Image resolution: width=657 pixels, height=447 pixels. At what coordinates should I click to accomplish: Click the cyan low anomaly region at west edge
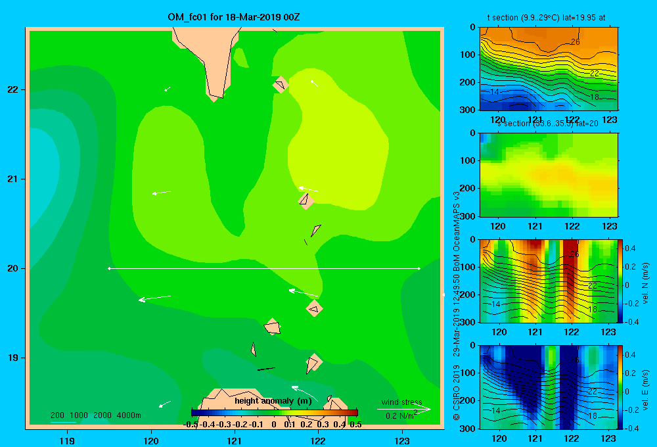(42, 176)
